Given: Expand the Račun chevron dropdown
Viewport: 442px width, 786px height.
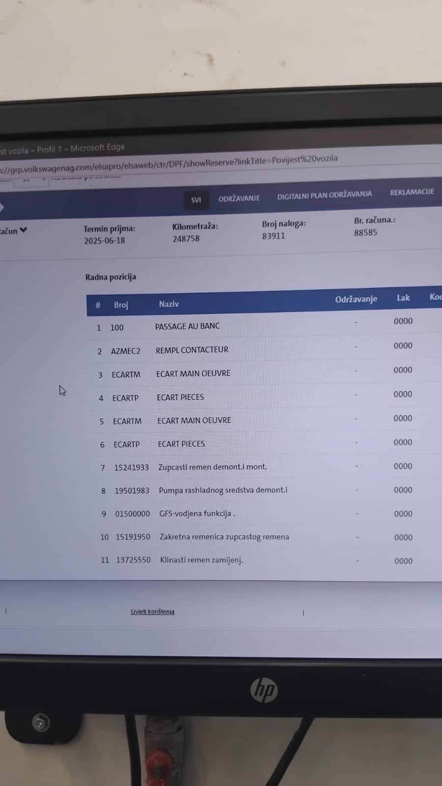Looking at the screenshot, I should pos(23,230).
